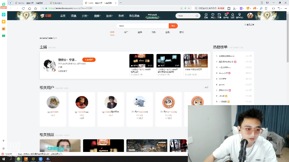Click the orange search button
289x162 pixels.
[173, 26]
